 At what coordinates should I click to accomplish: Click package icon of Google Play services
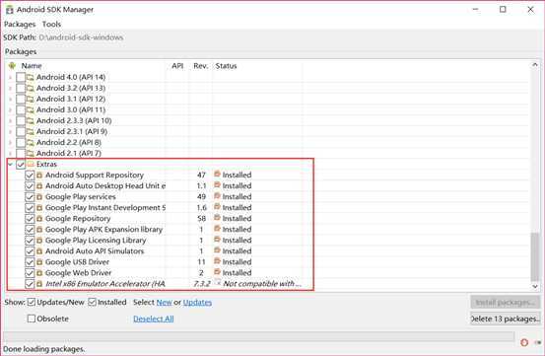(x=39, y=197)
